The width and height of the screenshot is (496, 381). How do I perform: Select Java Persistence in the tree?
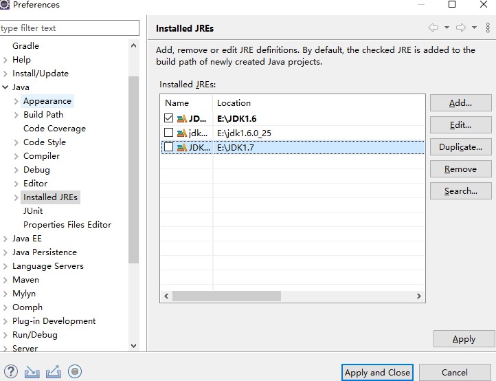[44, 252]
